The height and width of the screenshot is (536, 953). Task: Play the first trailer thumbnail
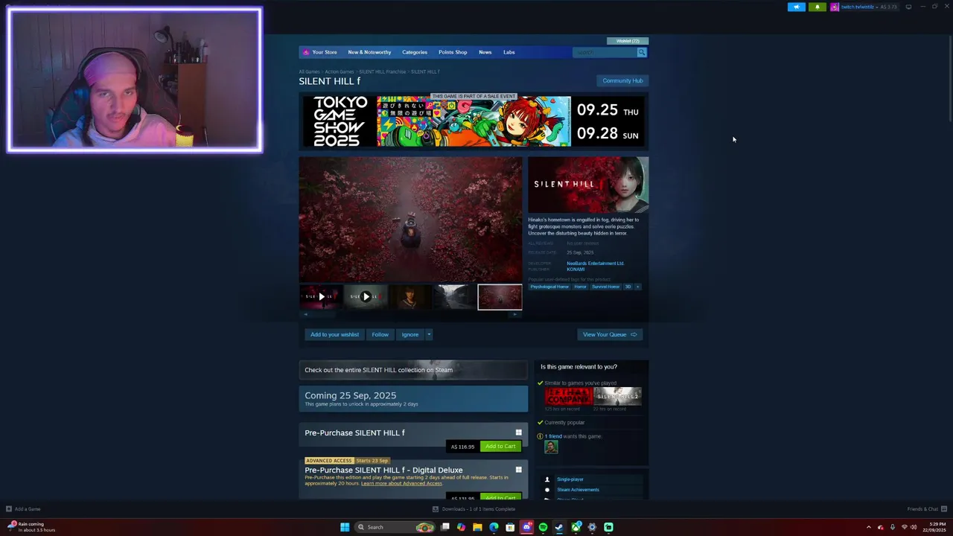[x=321, y=296]
